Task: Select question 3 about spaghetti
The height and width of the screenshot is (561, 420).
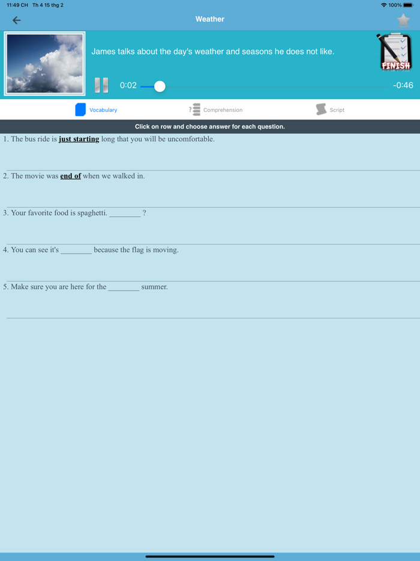Action: 210,226
